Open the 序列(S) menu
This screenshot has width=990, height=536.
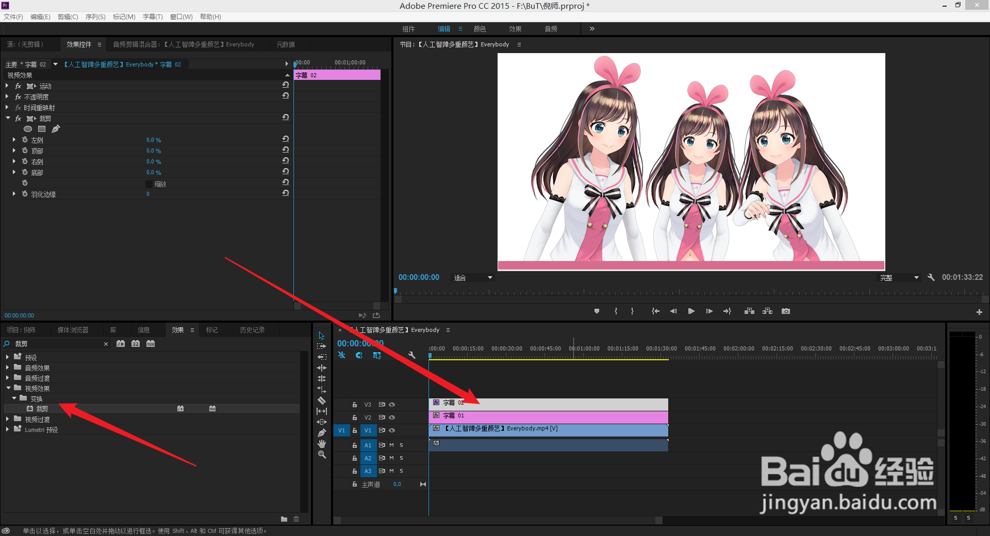click(x=95, y=17)
